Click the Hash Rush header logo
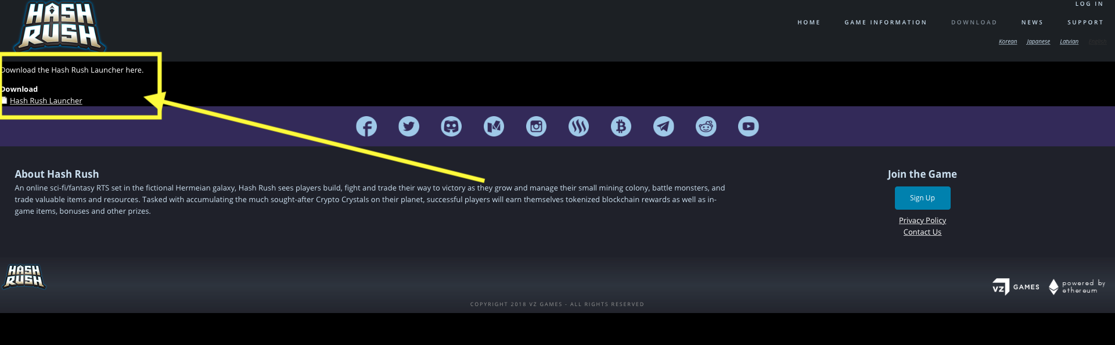Screen dimensions: 1115x345 point(60,26)
